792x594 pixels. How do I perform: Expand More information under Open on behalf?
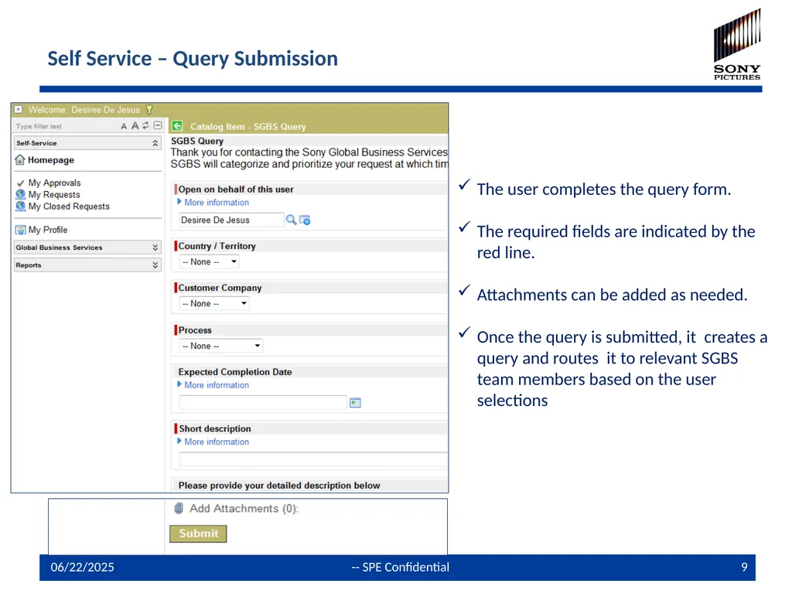217,203
